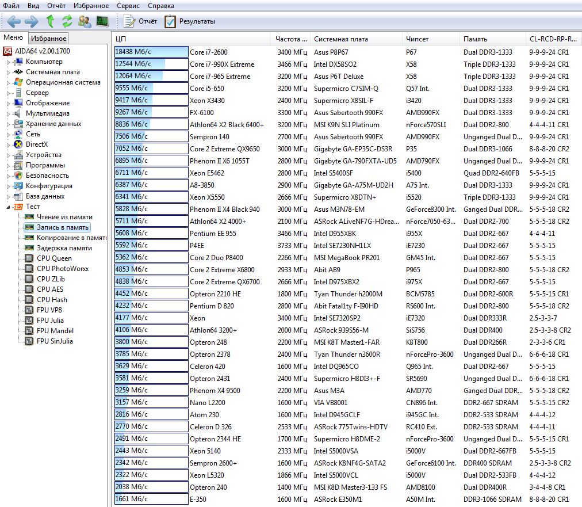The height and width of the screenshot is (507, 582).
Task: Sort by the Частота column header
Action: click(x=290, y=39)
